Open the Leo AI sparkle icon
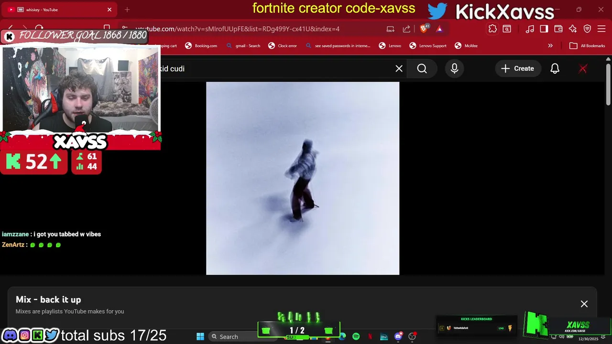 coord(573,29)
